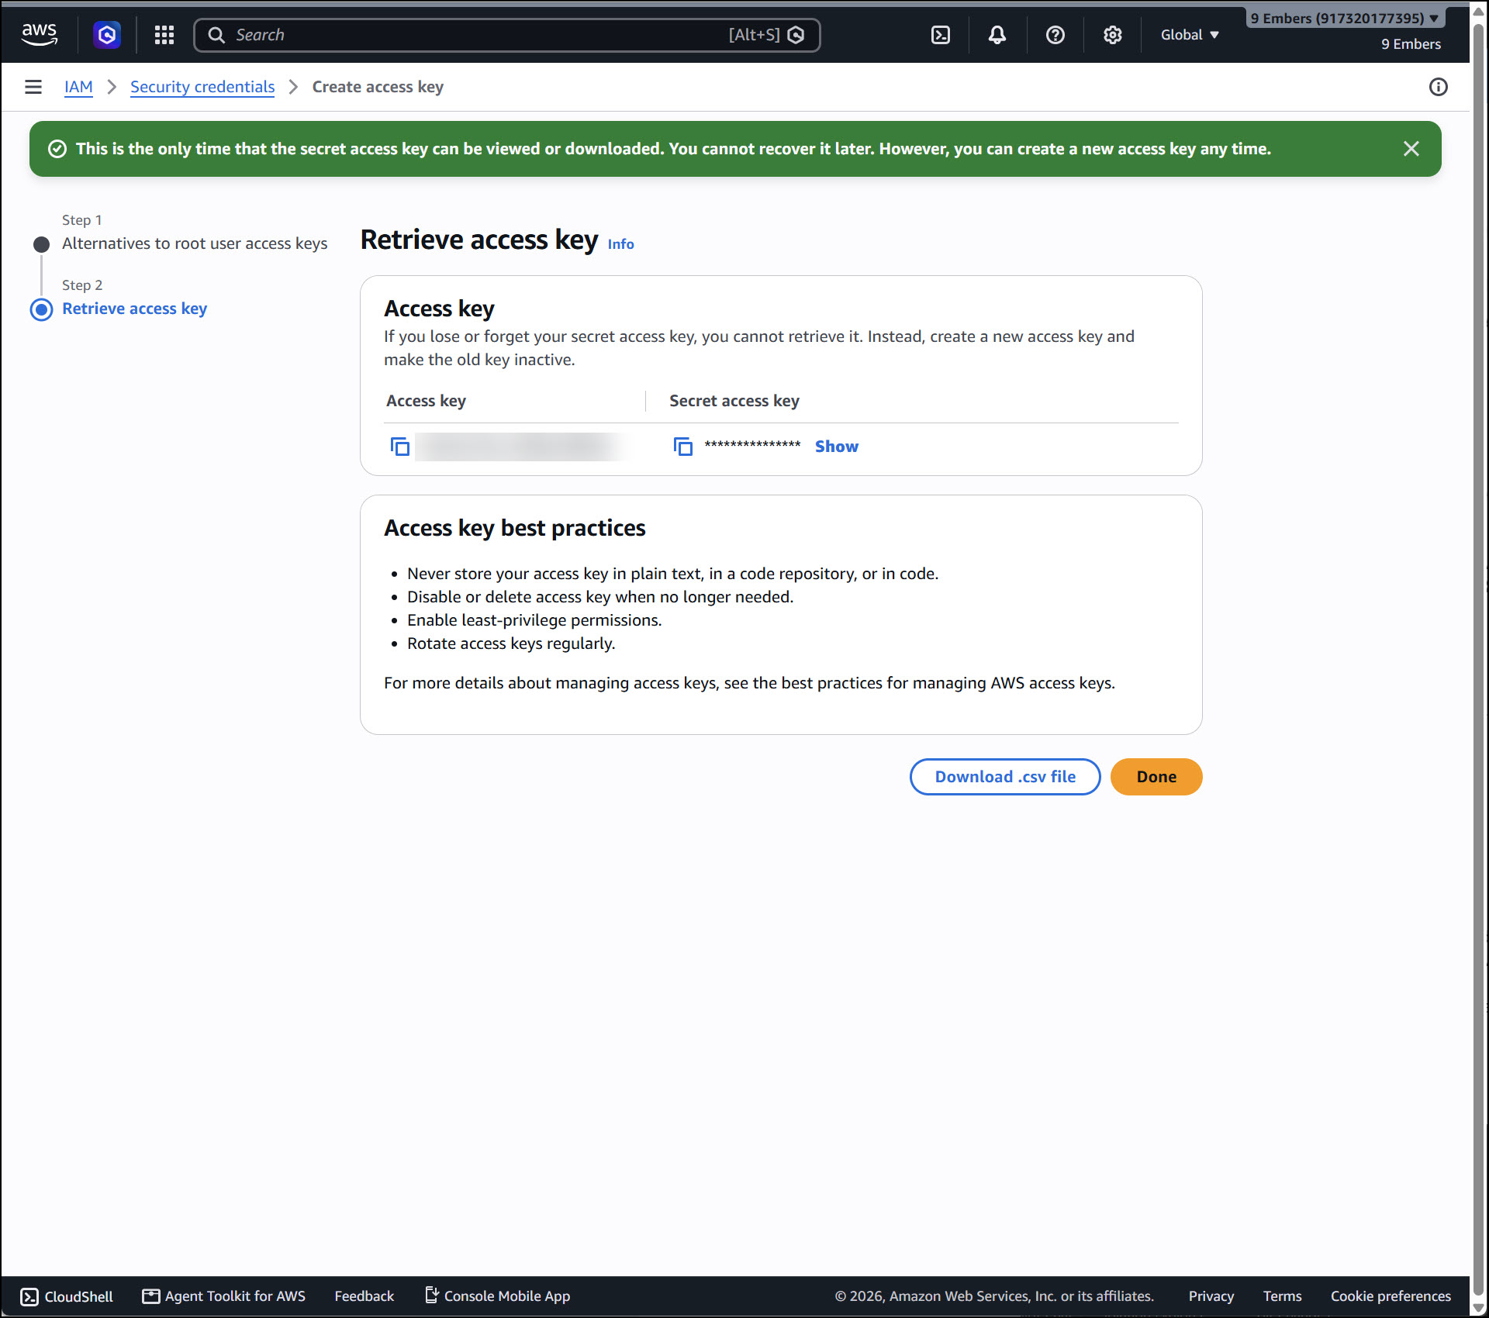Viewport: 1489px width, 1318px height.
Task: Click the Feedback footer link
Action: click(x=364, y=1296)
